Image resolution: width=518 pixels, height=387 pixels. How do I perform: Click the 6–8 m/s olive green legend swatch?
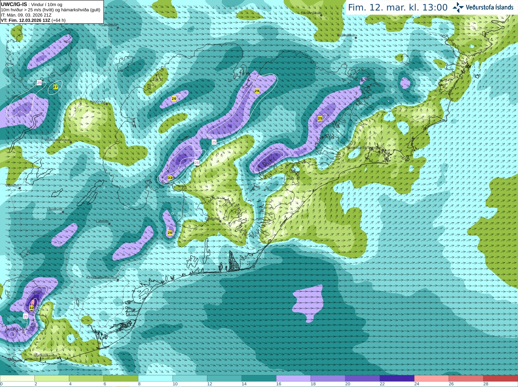[121, 378]
